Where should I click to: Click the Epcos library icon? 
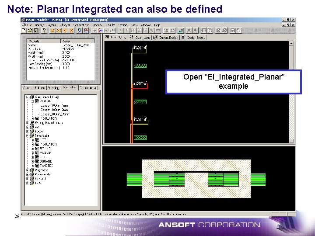[x=32, y=132]
